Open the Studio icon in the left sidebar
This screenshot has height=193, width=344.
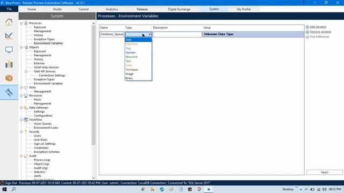9,36
